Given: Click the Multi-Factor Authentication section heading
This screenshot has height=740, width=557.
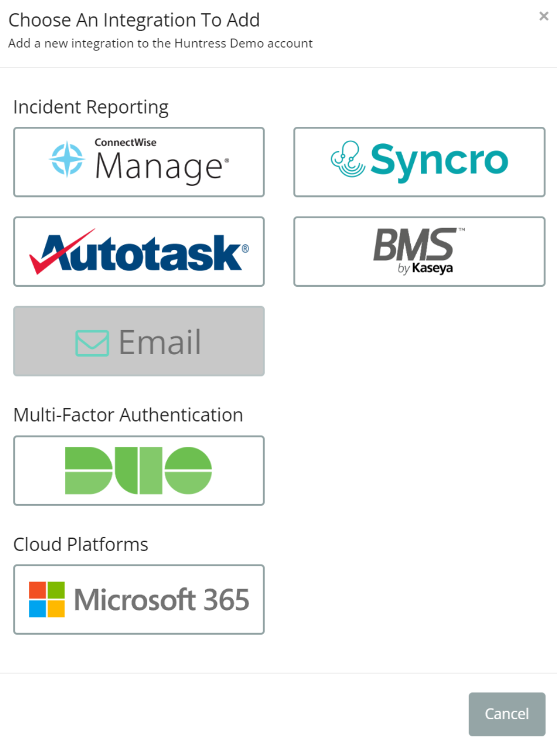Looking at the screenshot, I should coord(128,415).
